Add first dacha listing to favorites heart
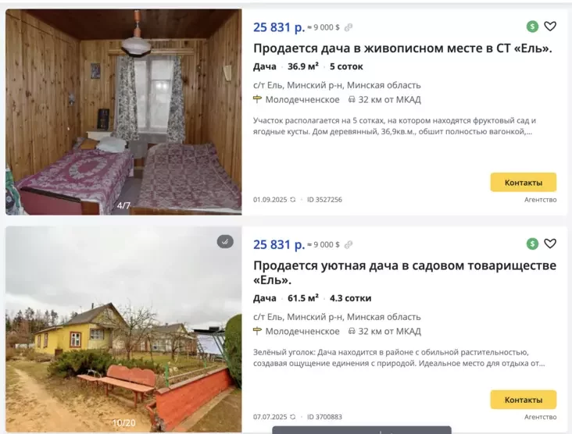572x434 pixels. point(550,27)
